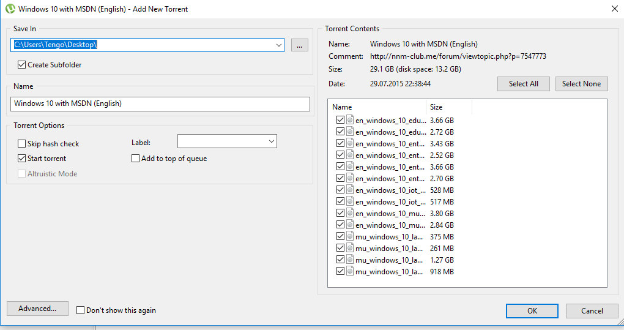This screenshot has height=330, width=624.
Task: Click the uTorrent logo in the title bar
Action: coord(10,9)
